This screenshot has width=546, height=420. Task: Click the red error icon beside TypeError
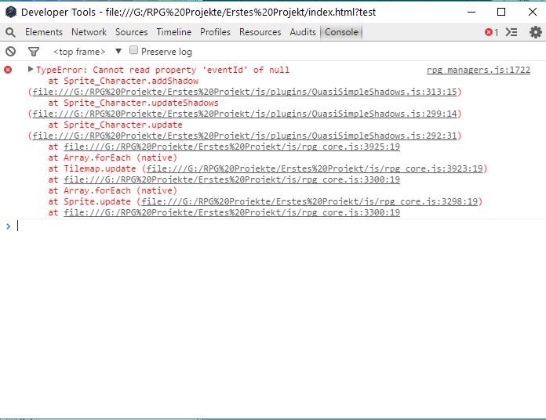point(8,70)
